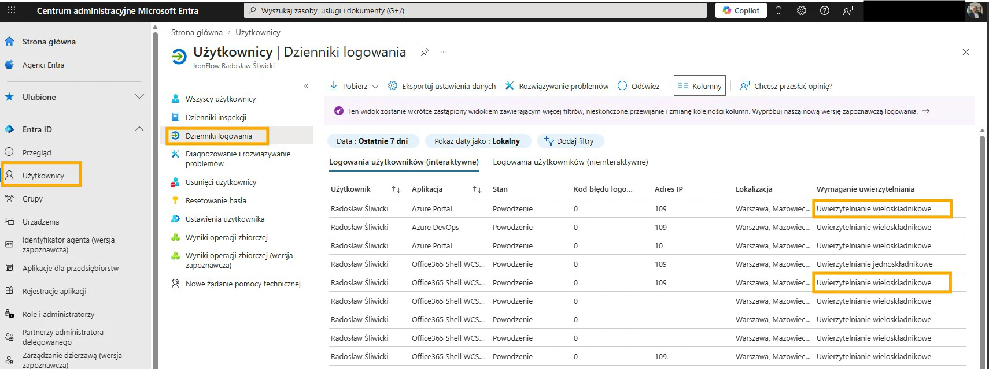Close the Użytkownicy blade
This screenshot has height=369, width=989.
[966, 52]
